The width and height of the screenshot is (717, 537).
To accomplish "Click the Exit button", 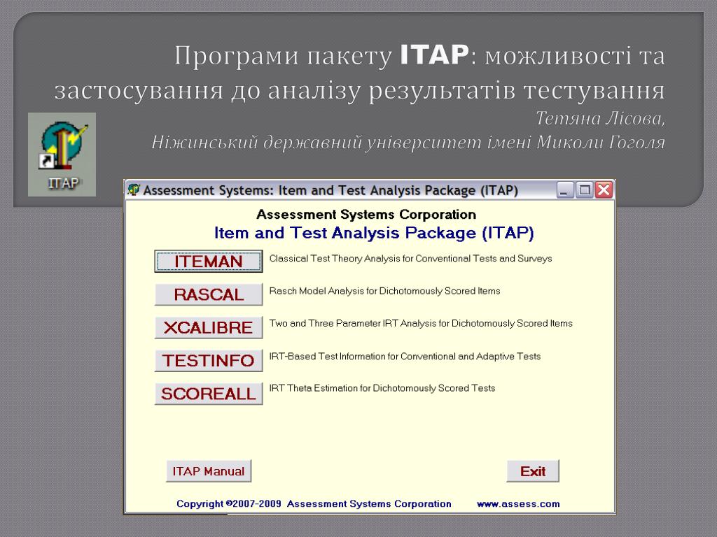I will pyautogui.click(x=533, y=471).
